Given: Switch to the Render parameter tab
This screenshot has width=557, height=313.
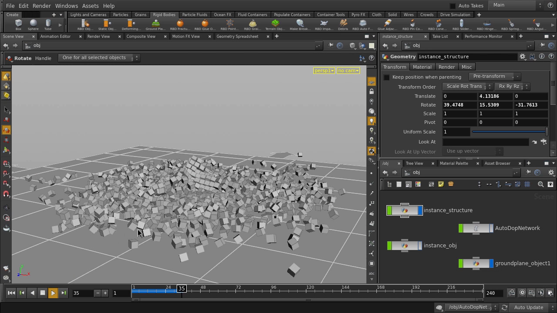Looking at the screenshot, I should click(446, 67).
